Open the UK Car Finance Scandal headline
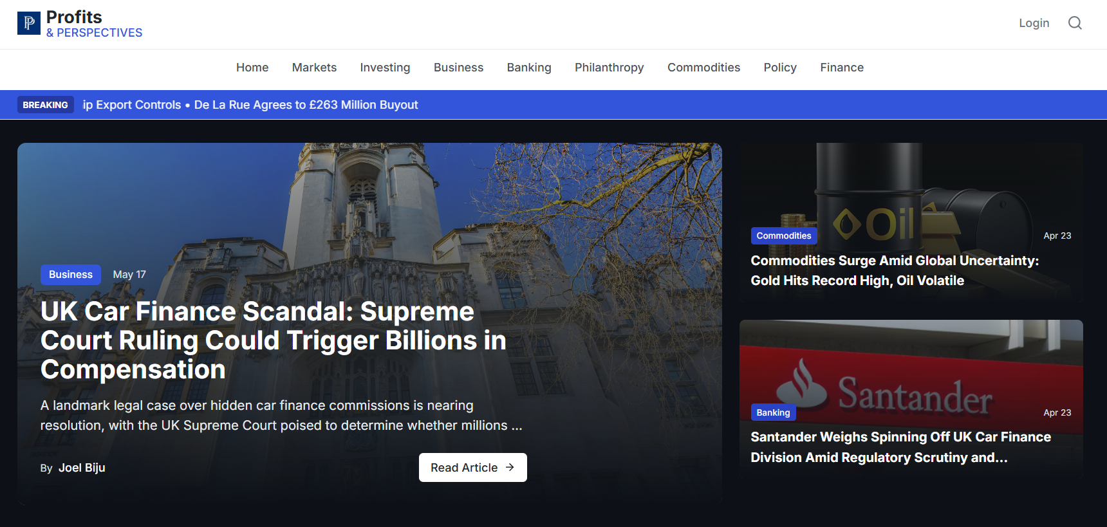 pos(273,340)
